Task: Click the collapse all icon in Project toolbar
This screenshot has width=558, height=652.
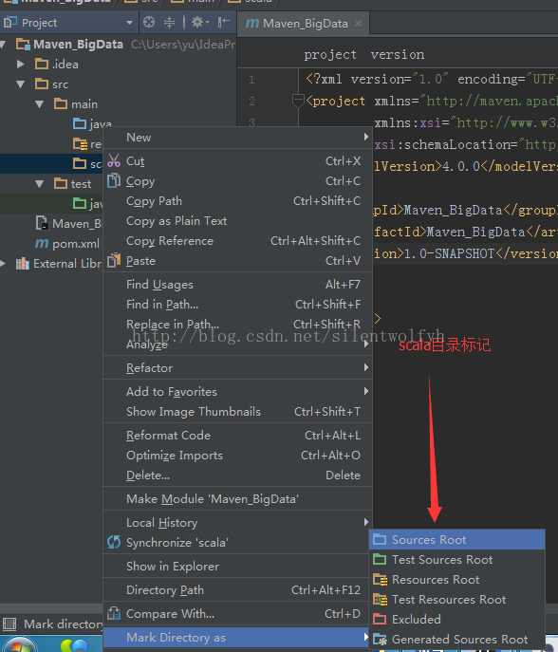Action: tap(169, 22)
